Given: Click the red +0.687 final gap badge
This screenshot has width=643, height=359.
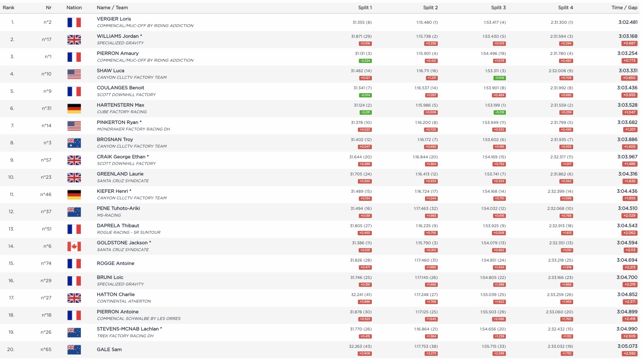Looking at the screenshot, I should [629, 43].
